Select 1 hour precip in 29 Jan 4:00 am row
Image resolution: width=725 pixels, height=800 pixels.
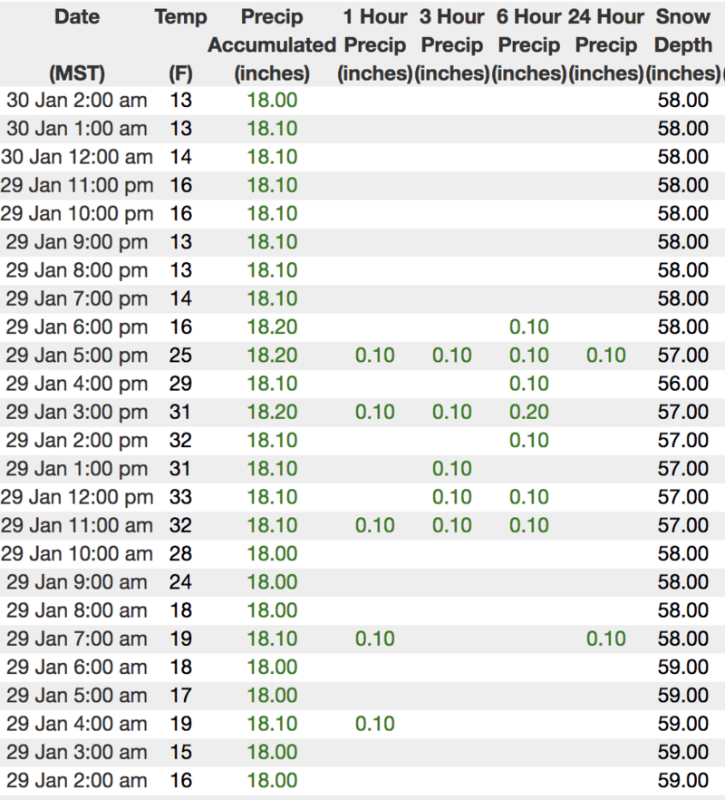click(x=374, y=724)
